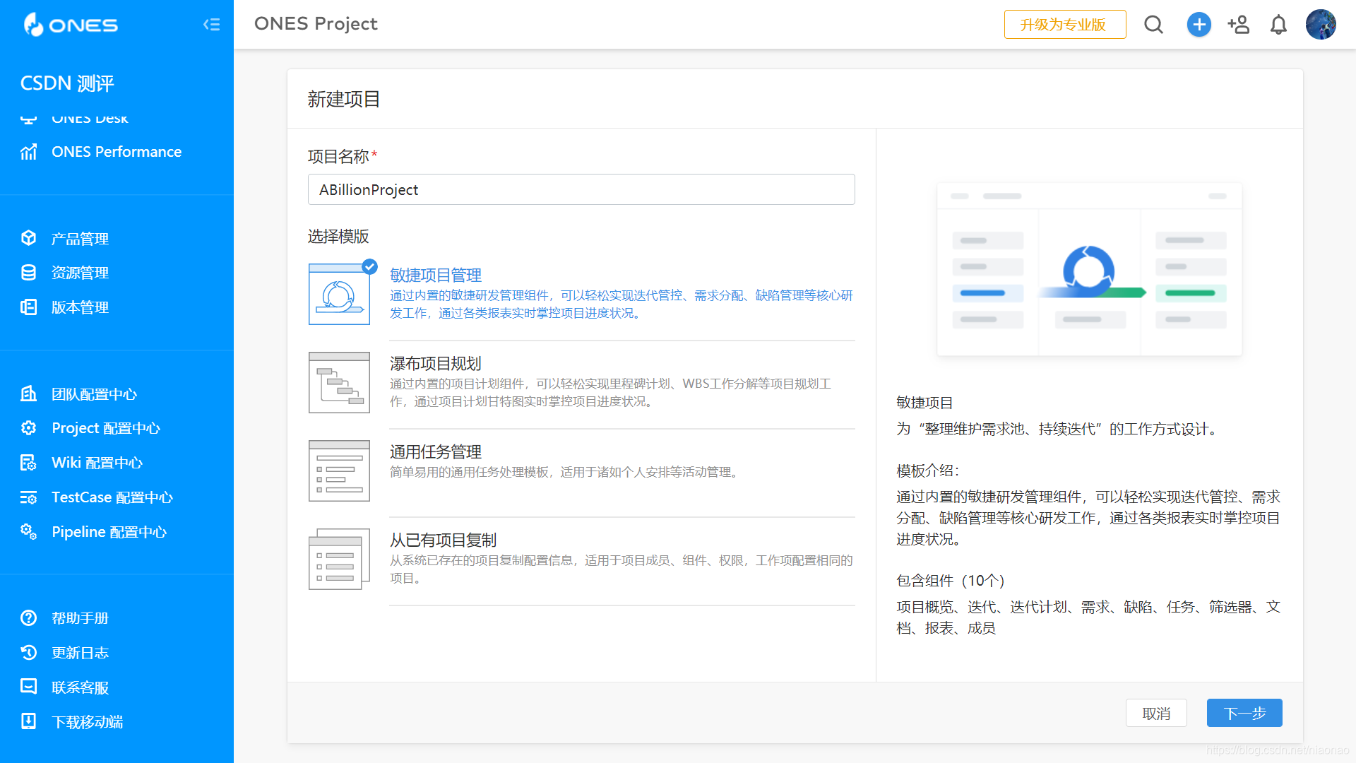Click the 项目名称 input field
Viewport: 1356px width, 763px height.
pyautogui.click(x=581, y=189)
